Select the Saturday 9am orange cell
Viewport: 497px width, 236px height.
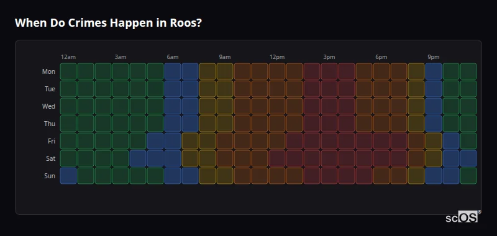click(x=225, y=158)
